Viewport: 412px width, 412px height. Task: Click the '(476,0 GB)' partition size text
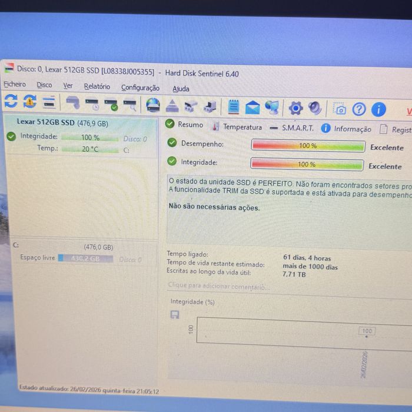tap(98, 247)
